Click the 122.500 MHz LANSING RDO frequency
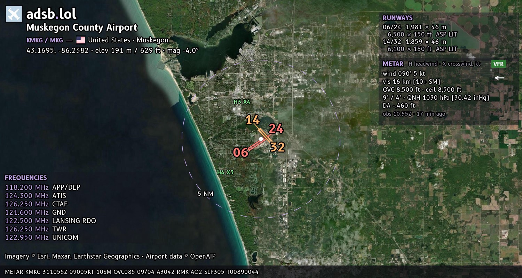This screenshot has height=278, width=522. click(x=50, y=221)
